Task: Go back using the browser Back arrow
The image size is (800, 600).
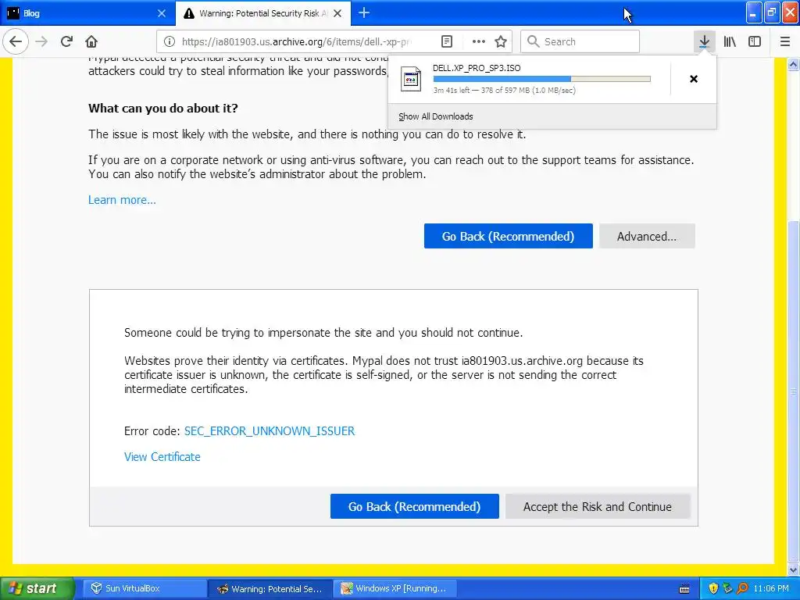Action: point(16,41)
